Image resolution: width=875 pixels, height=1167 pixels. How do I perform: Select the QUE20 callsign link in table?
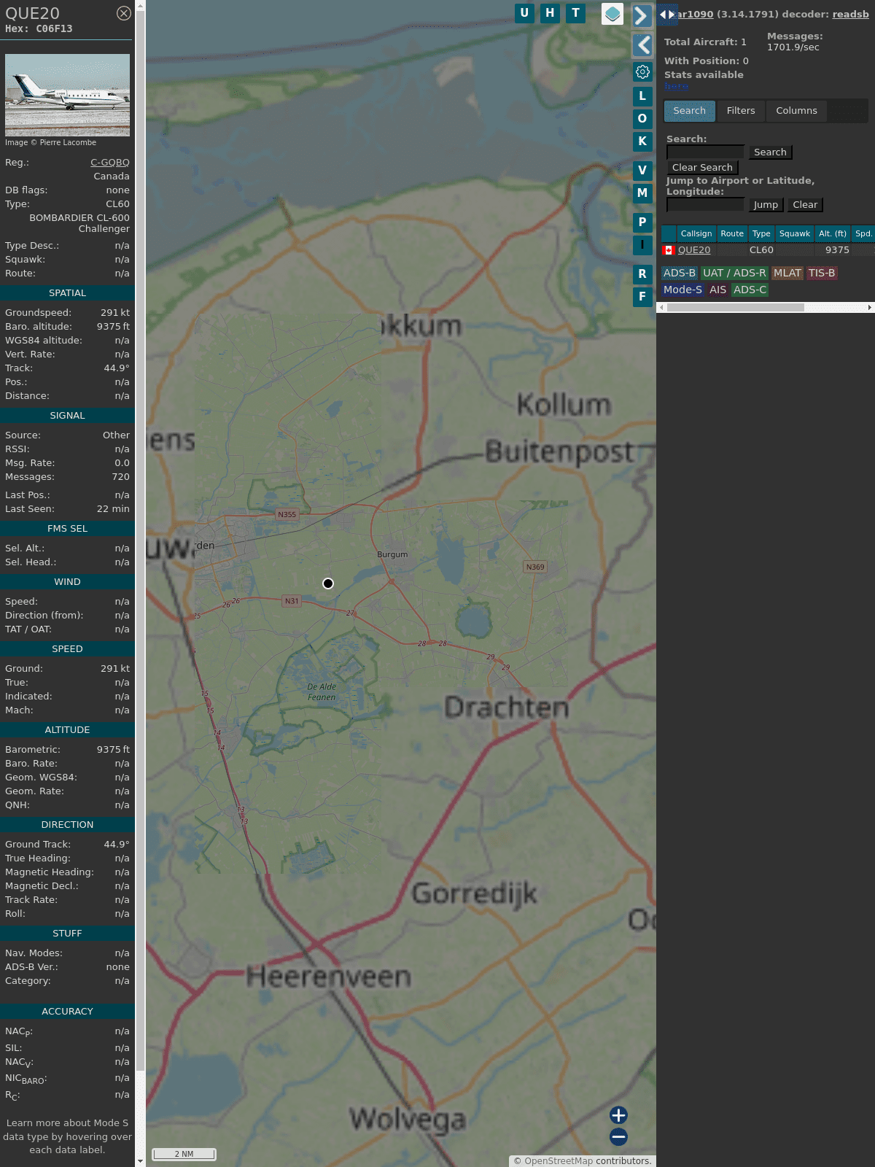[x=694, y=250]
